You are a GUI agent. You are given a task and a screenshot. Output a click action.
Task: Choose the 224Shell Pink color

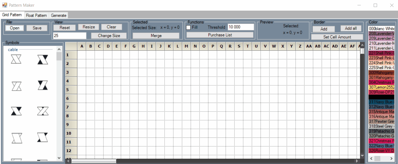coord(381,63)
